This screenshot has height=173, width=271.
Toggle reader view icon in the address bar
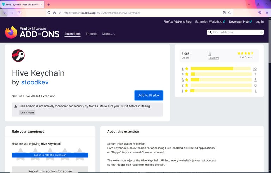224,13
